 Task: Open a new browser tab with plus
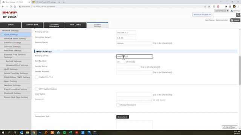point(64,2)
